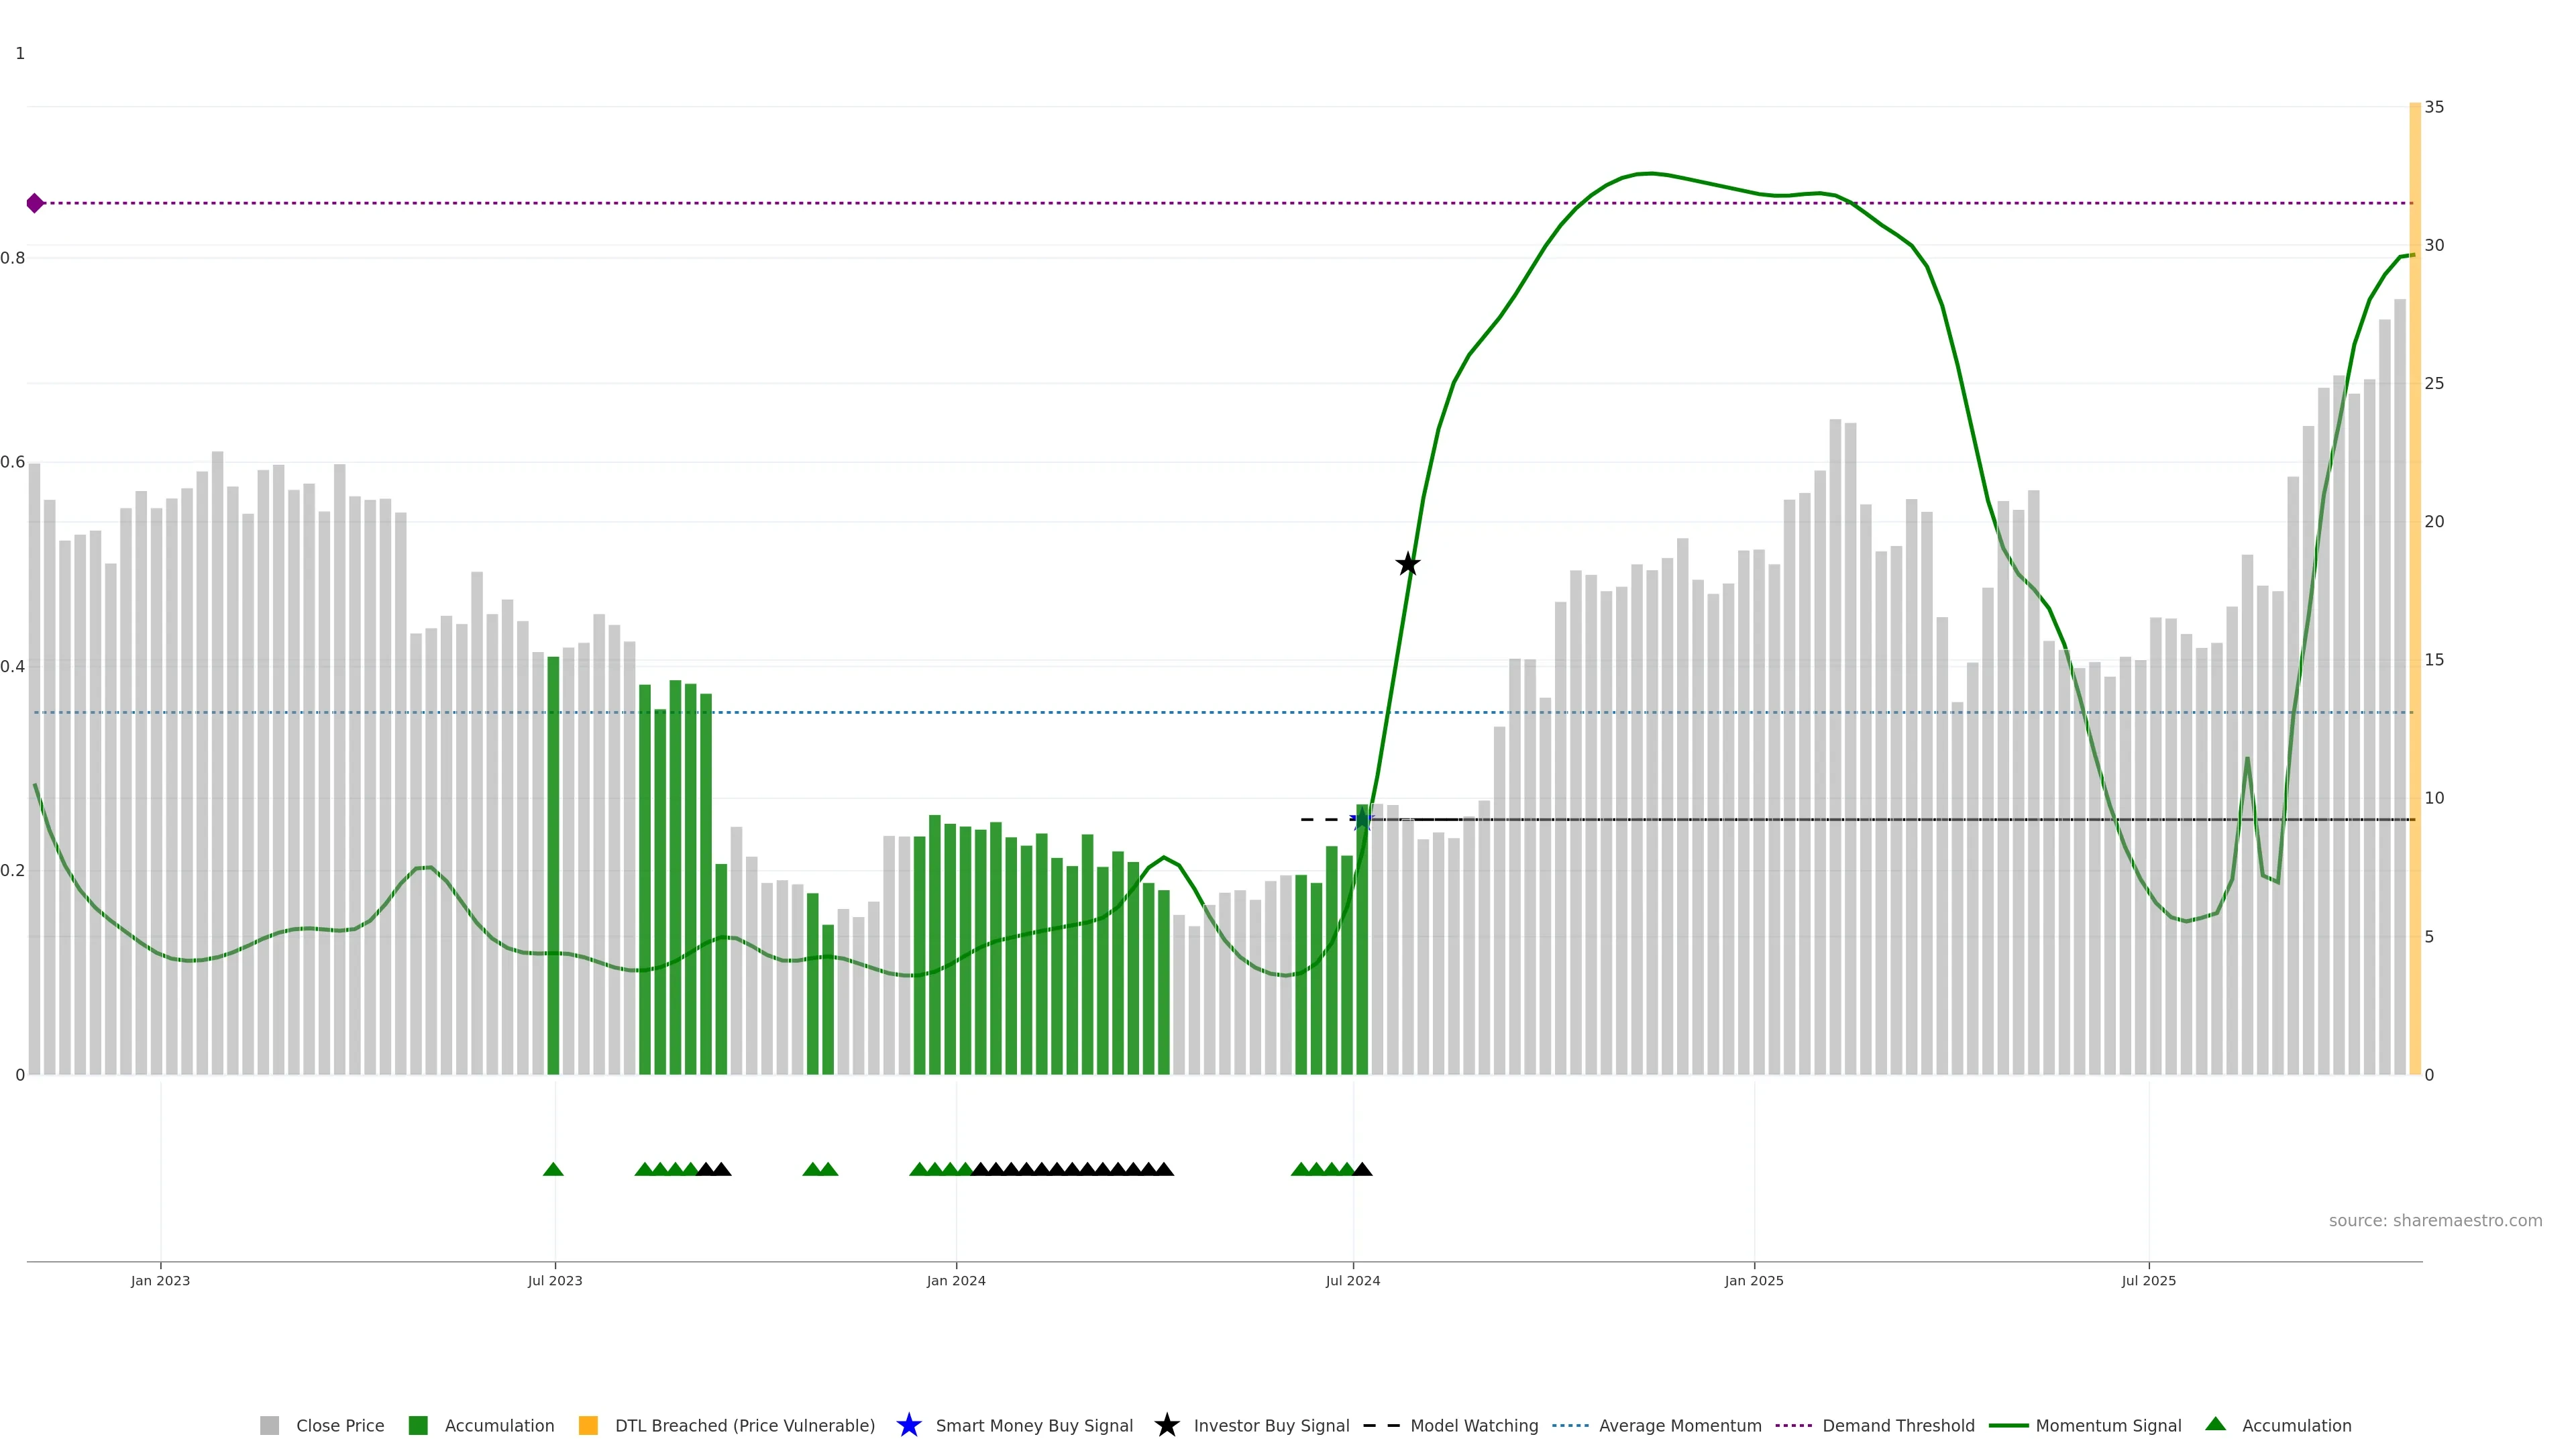Toggle Close Price series in legend

(339, 1425)
